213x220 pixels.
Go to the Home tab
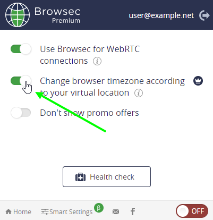click(x=19, y=211)
